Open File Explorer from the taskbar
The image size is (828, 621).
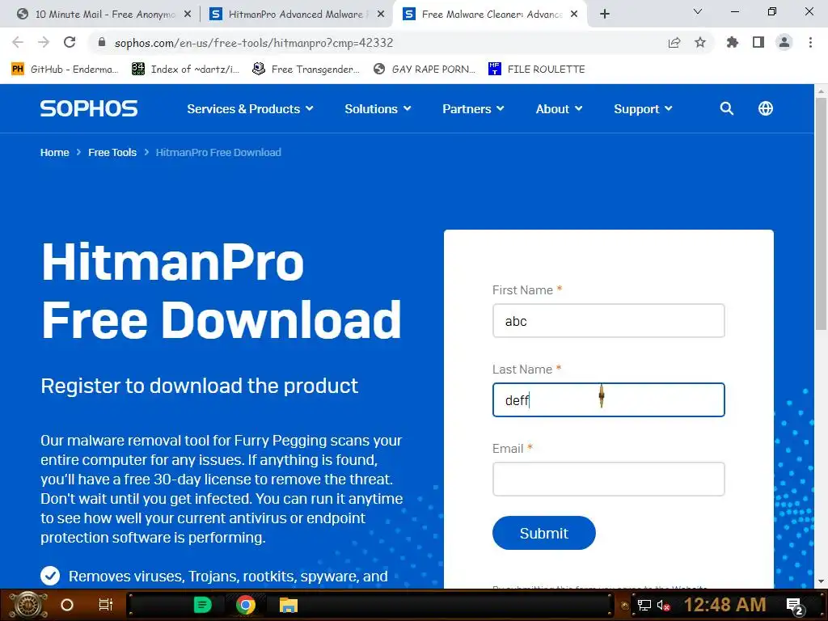(x=289, y=605)
